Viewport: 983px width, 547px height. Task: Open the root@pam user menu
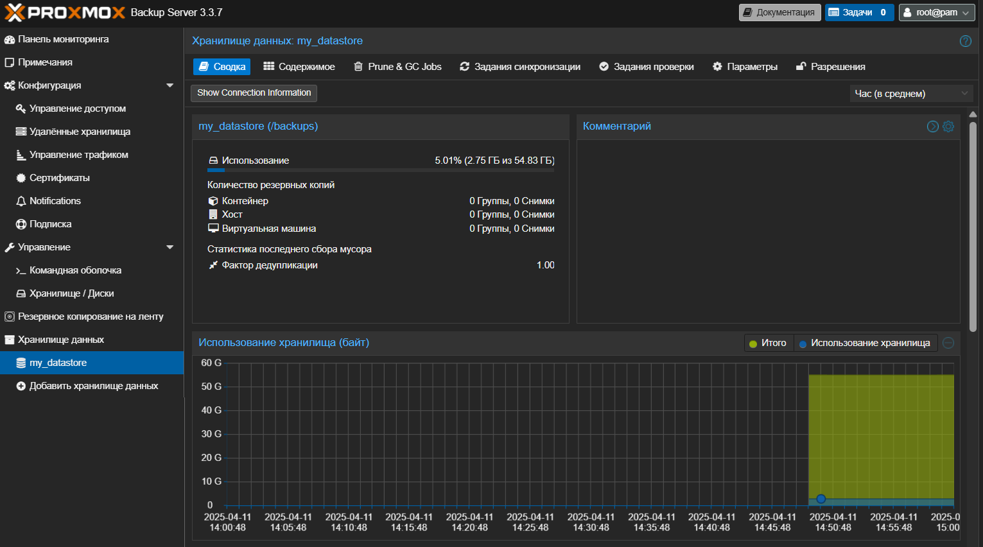[x=937, y=12]
